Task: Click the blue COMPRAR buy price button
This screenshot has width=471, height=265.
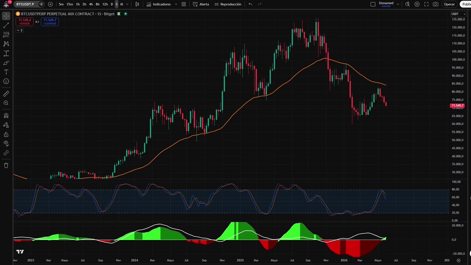Action: pos(50,22)
